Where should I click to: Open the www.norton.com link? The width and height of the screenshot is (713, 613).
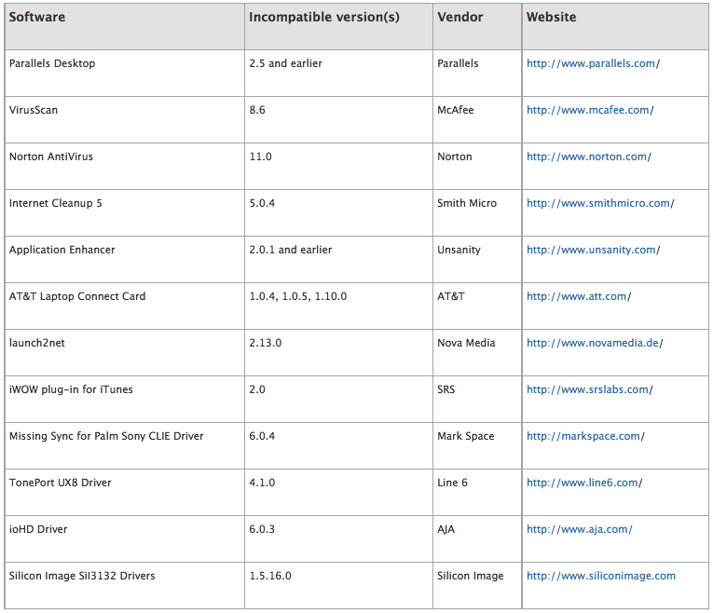[588, 157]
